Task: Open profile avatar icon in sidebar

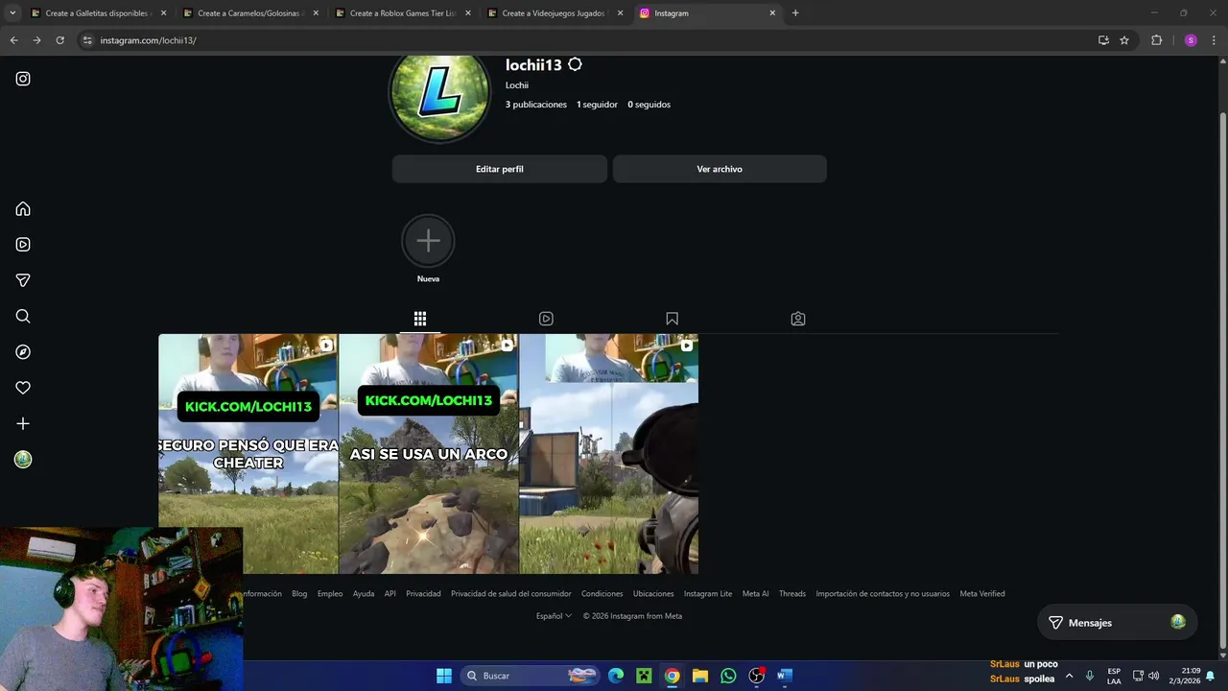Action: pyautogui.click(x=23, y=460)
